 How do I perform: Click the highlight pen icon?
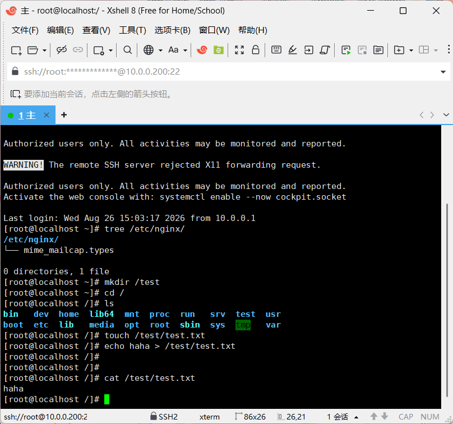(292, 50)
